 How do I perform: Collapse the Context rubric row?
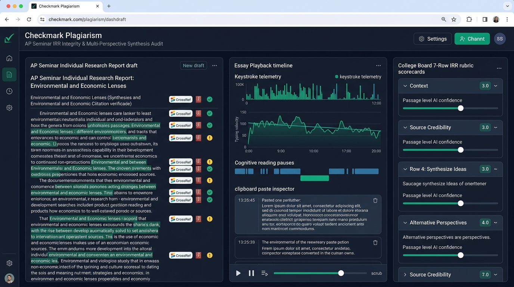[x=405, y=86]
